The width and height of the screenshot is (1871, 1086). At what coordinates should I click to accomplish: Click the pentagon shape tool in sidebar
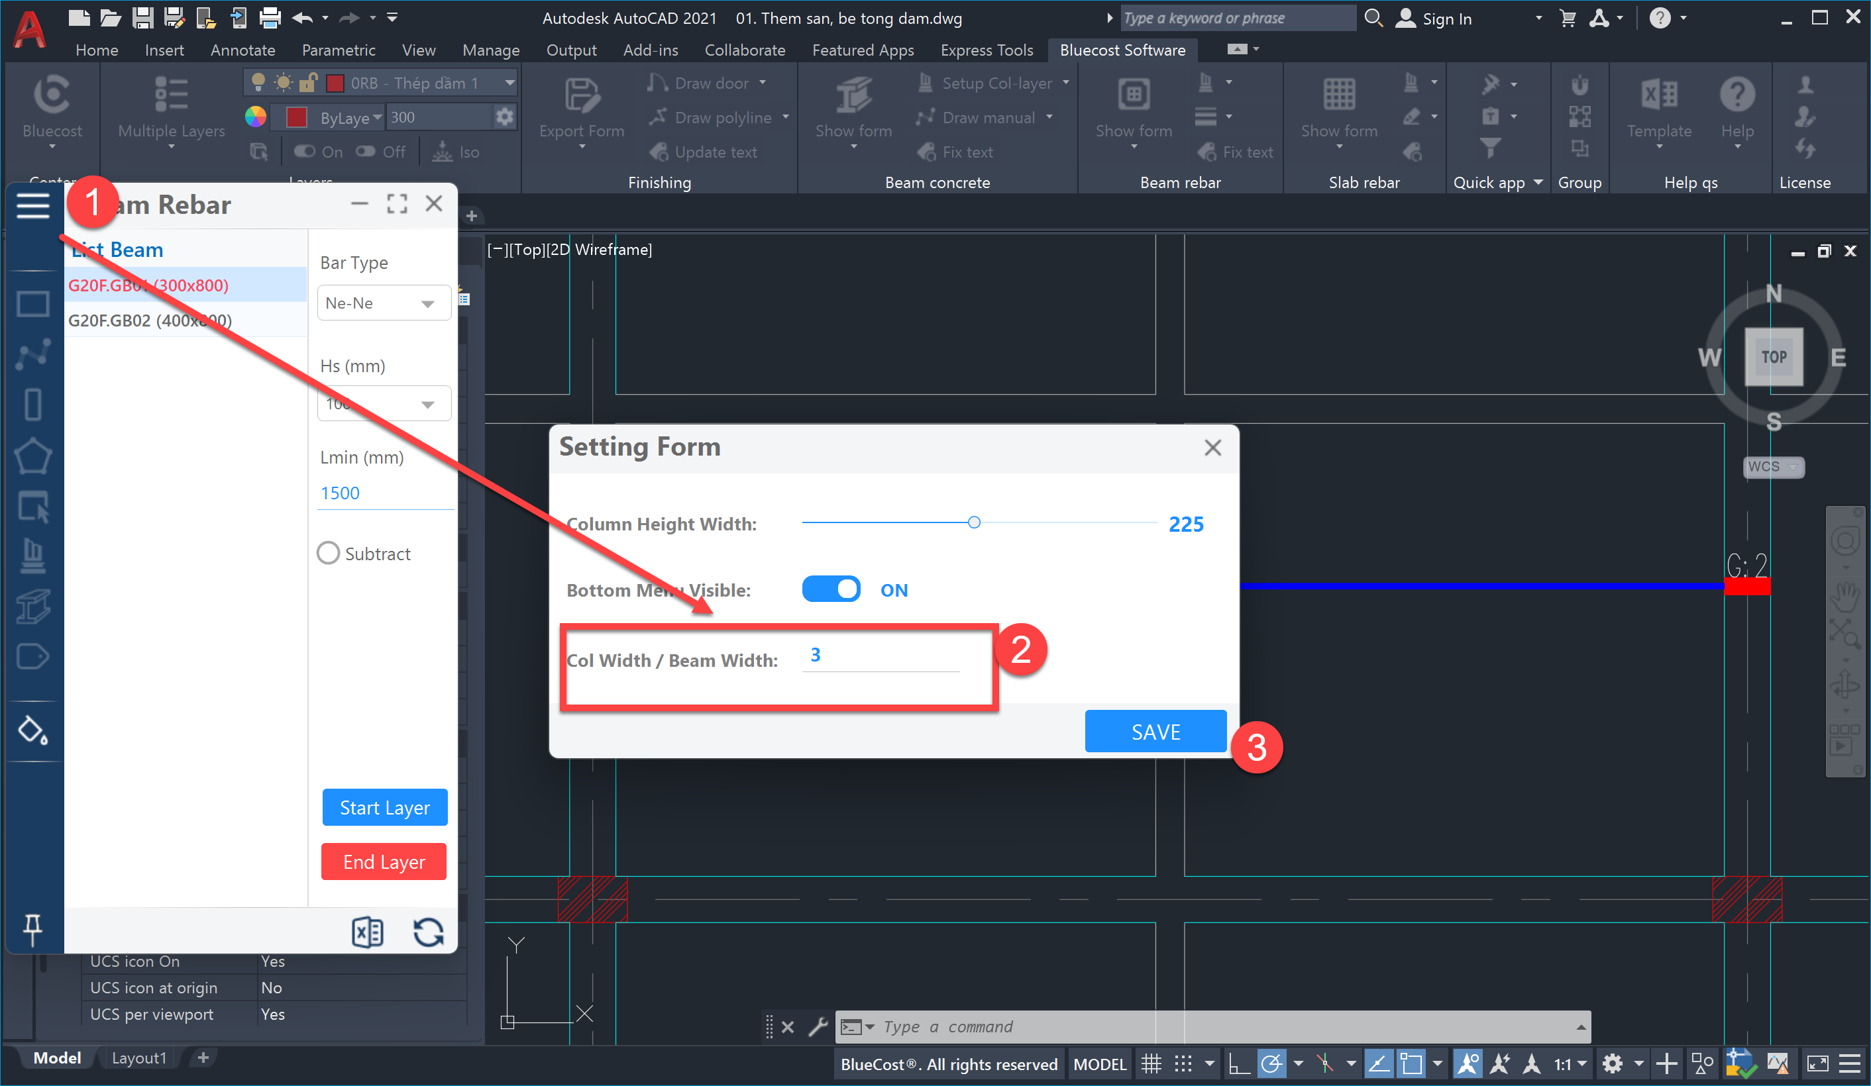point(32,456)
